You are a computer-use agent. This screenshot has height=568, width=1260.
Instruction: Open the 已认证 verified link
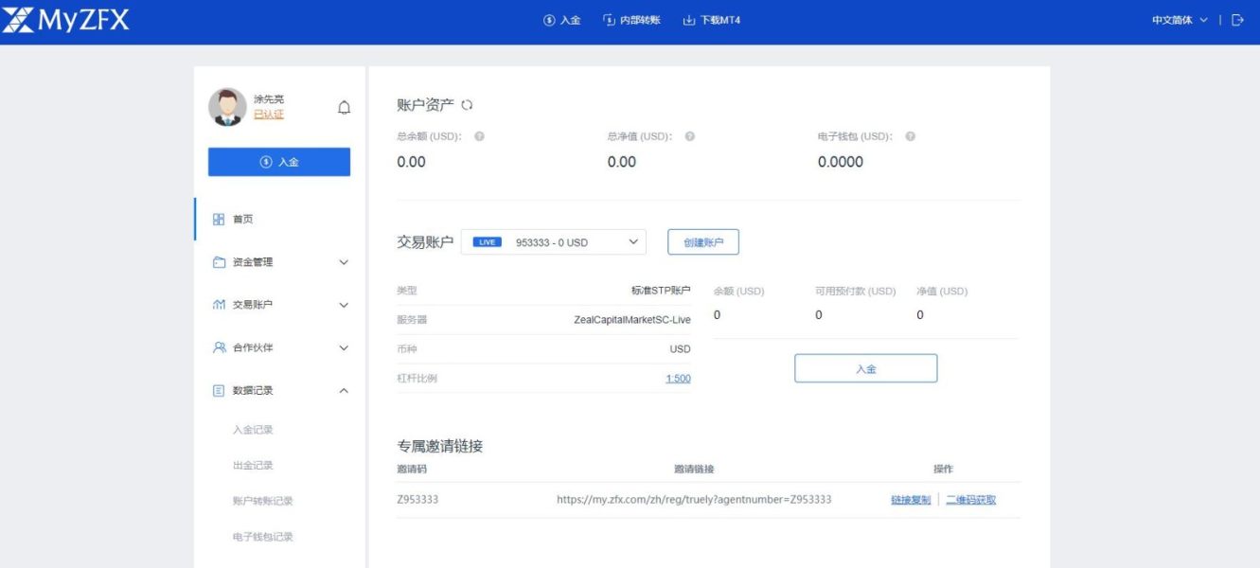point(269,115)
